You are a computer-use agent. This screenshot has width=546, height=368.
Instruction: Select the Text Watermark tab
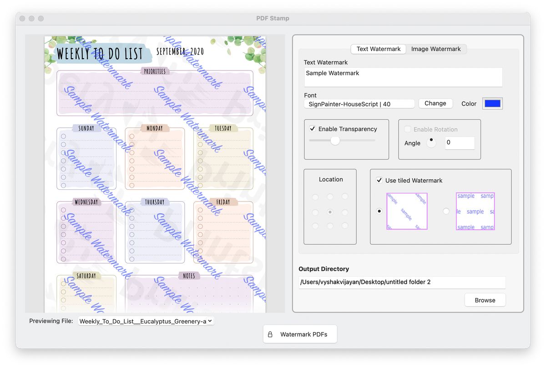(x=378, y=49)
